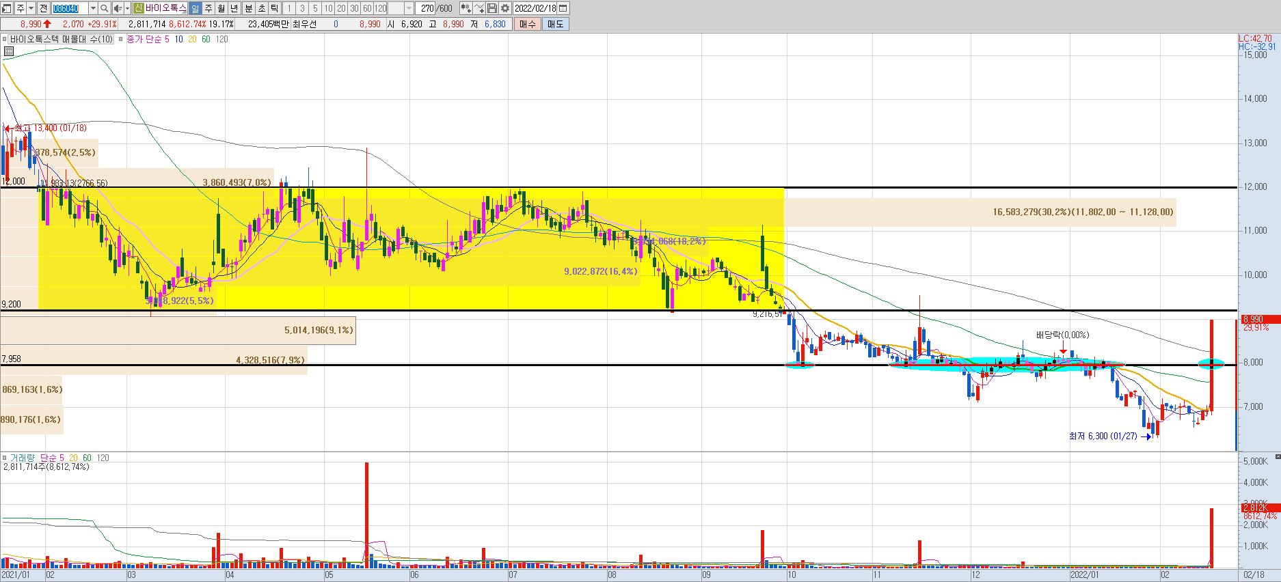Click the open price value 6,920
This screenshot has height=582, width=1281.
(412, 24)
